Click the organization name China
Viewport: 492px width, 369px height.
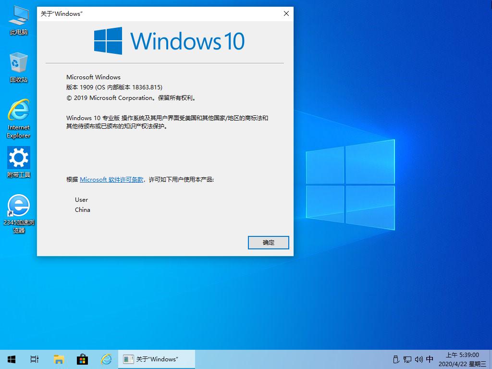pyautogui.click(x=83, y=210)
